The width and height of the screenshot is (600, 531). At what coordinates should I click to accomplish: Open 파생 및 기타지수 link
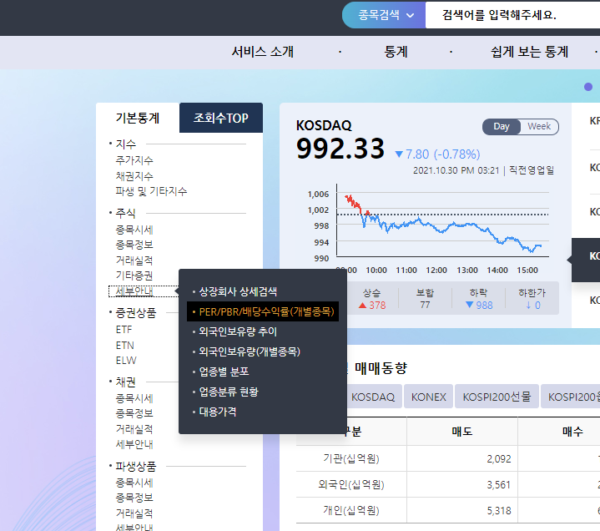(x=151, y=191)
